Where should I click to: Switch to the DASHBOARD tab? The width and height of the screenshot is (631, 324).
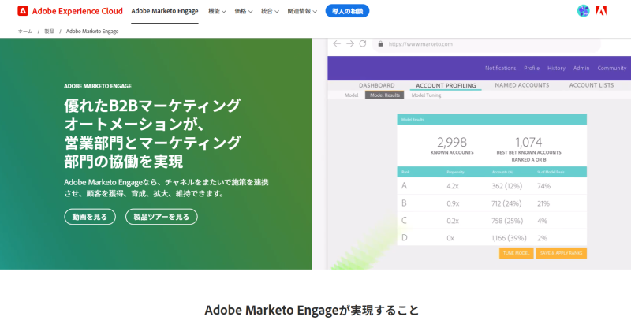pyautogui.click(x=377, y=85)
